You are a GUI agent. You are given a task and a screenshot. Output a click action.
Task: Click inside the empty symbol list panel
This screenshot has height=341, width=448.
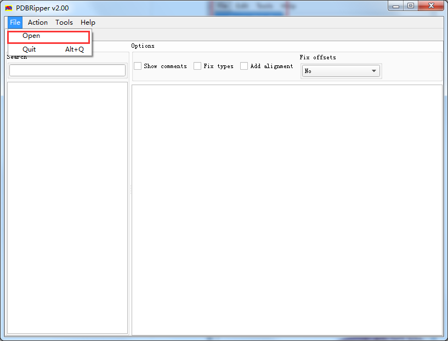[x=67, y=208]
